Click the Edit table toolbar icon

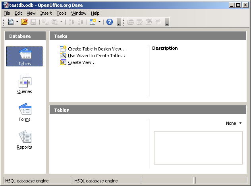coord(139,22)
